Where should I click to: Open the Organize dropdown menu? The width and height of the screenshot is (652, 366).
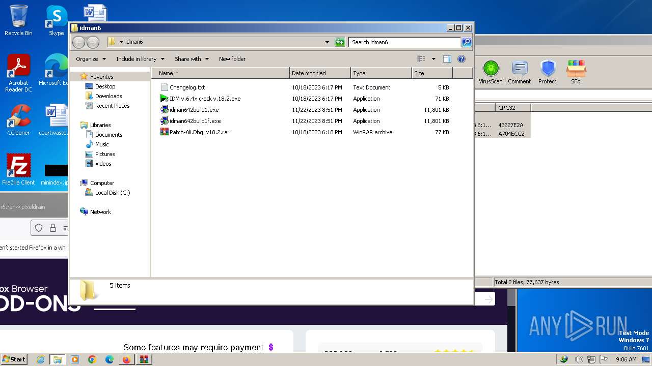pyautogui.click(x=91, y=59)
